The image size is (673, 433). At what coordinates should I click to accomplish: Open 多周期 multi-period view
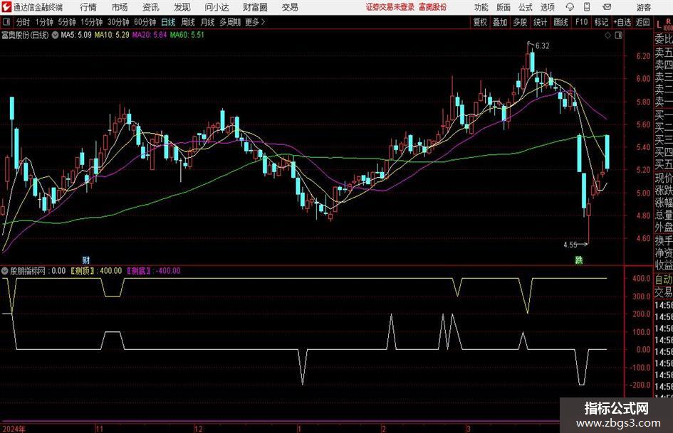pos(230,22)
